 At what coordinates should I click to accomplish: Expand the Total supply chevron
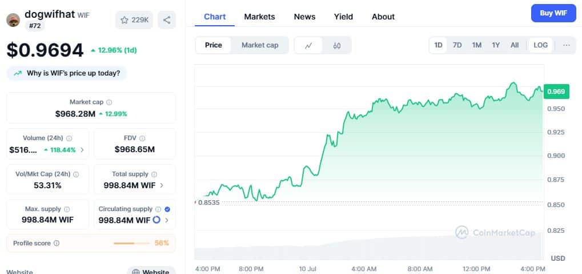[x=162, y=185]
